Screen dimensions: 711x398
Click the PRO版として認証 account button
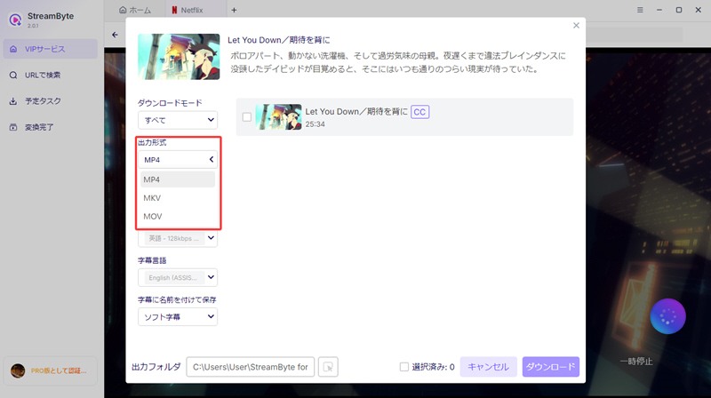click(x=51, y=370)
